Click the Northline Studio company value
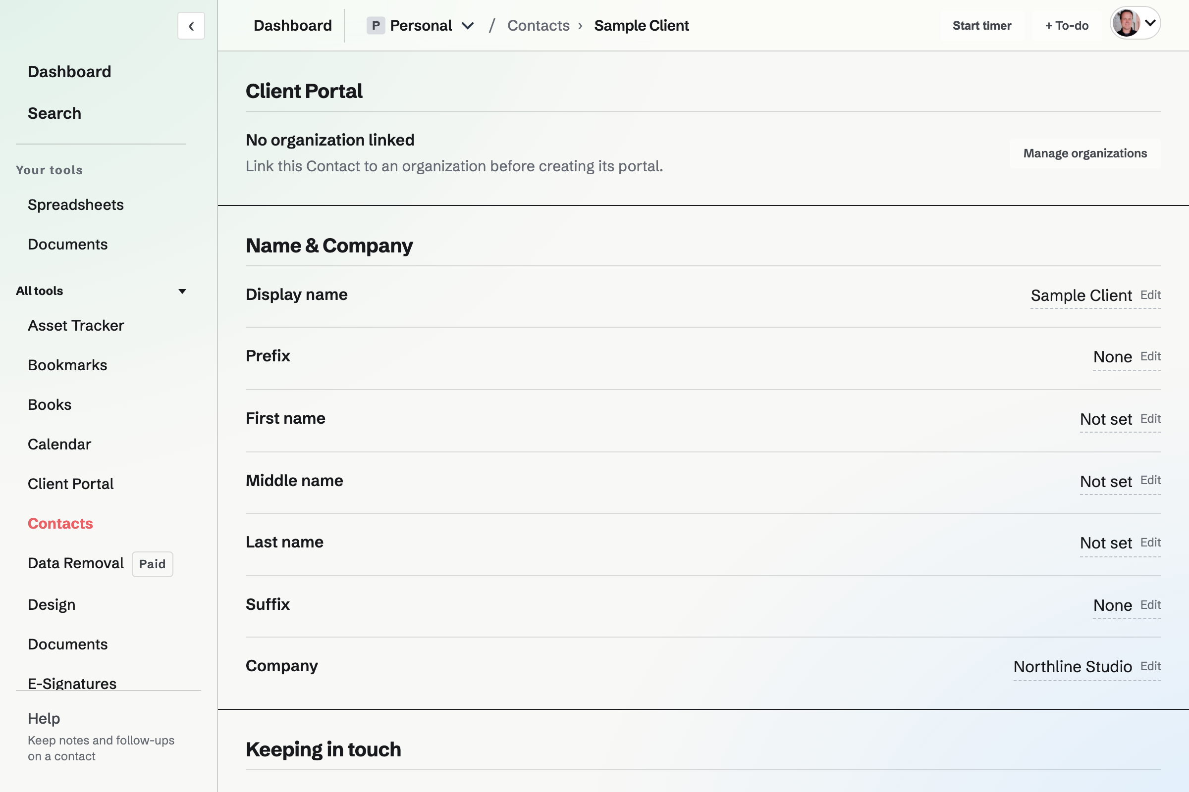1189x792 pixels. click(x=1073, y=667)
